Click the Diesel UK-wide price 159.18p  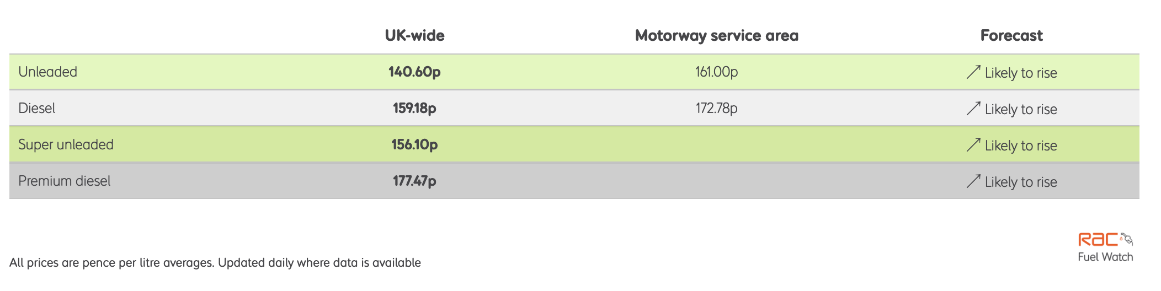click(x=414, y=109)
